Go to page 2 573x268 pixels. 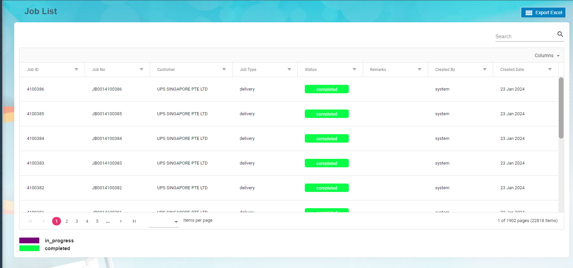point(67,221)
